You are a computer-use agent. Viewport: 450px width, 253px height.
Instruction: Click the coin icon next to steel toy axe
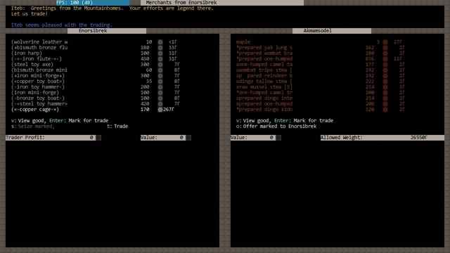pos(160,65)
